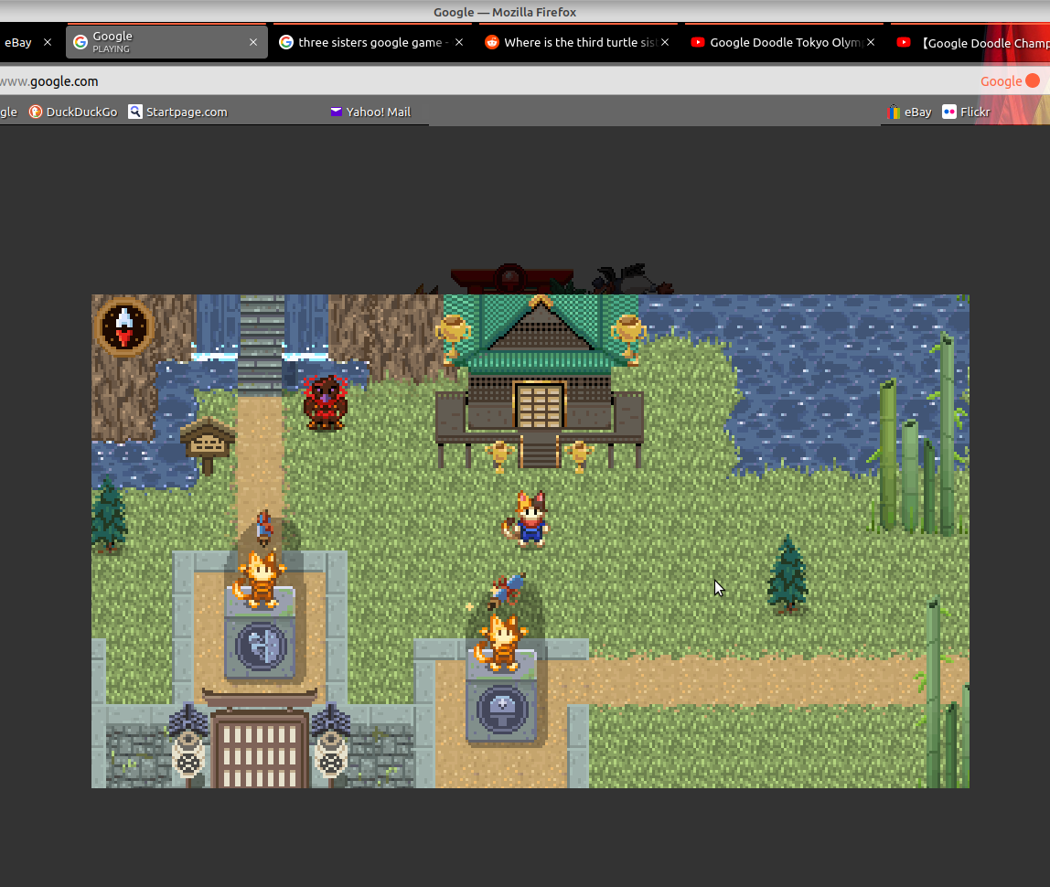The width and height of the screenshot is (1050, 887).
Task: Open the "three sisters google game" tab
Action: 370,42
